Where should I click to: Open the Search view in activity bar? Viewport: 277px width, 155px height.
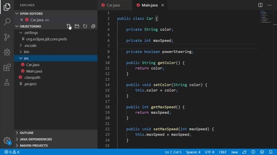point(7,22)
